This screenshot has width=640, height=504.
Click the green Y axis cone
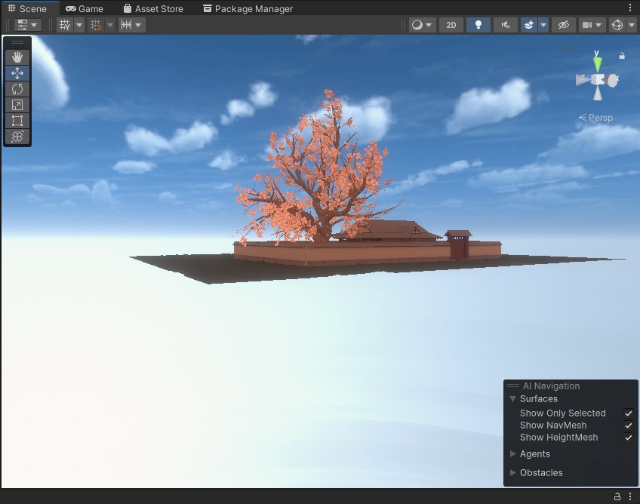click(x=598, y=63)
